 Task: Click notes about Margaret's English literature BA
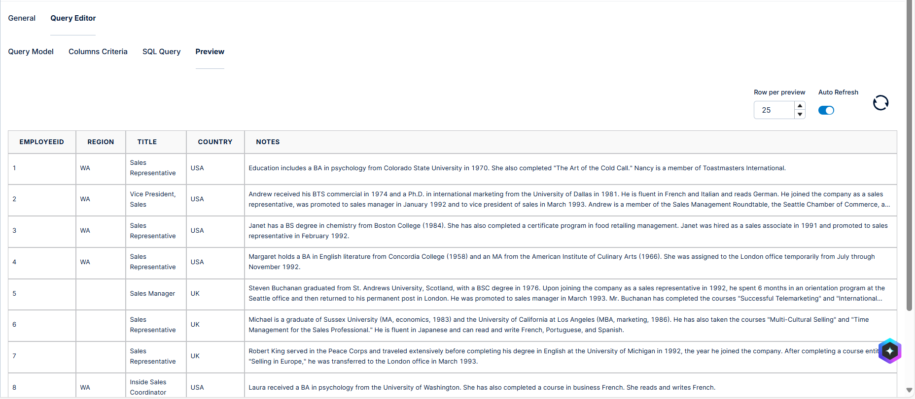[570, 262]
